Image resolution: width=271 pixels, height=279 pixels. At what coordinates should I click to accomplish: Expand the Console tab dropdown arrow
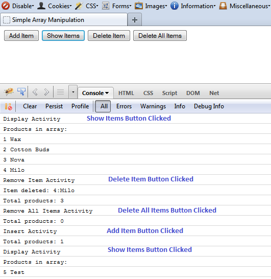tap(107, 93)
